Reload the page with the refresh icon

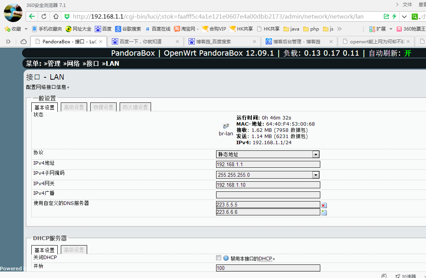[x=44, y=17]
